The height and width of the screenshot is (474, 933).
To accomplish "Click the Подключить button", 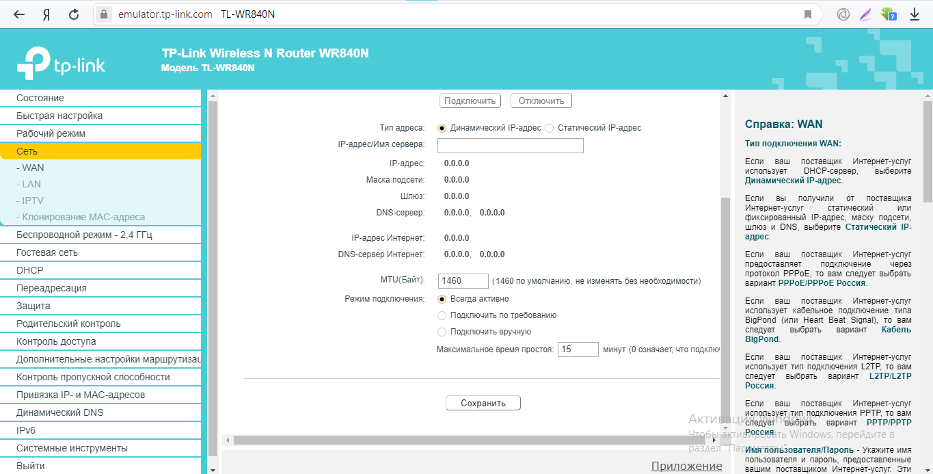I will coord(470,101).
